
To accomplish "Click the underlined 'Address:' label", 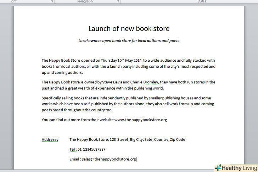I will click(x=50, y=140).
